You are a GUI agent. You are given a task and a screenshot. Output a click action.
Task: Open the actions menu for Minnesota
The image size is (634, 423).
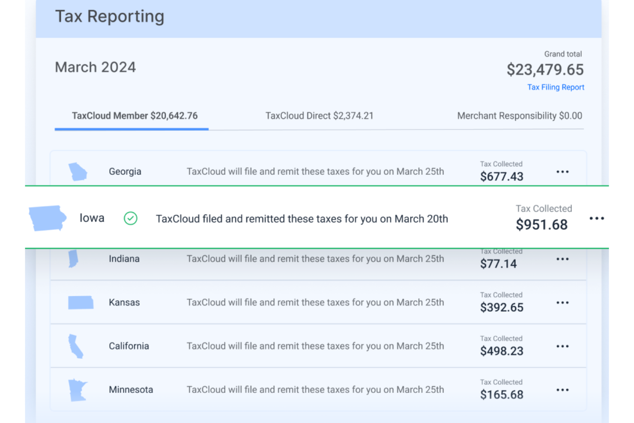[x=562, y=390]
